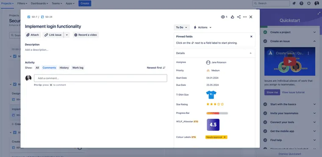The image size is (322, 157).
Task: Click the watchers eye icon
Action: click(x=223, y=17)
